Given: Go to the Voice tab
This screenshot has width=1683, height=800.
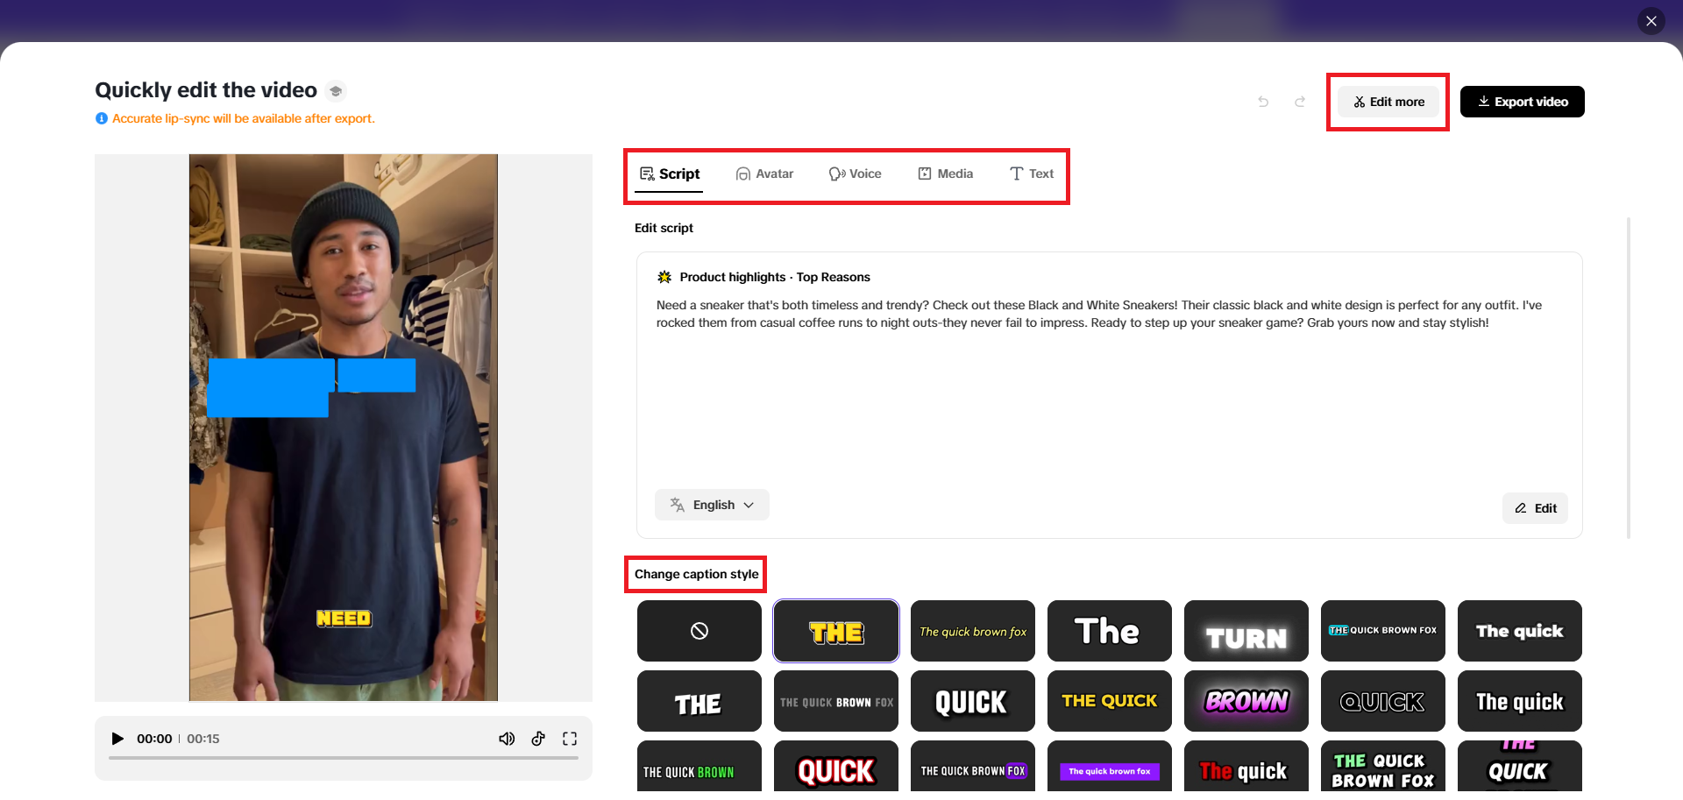Looking at the screenshot, I should (855, 174).
